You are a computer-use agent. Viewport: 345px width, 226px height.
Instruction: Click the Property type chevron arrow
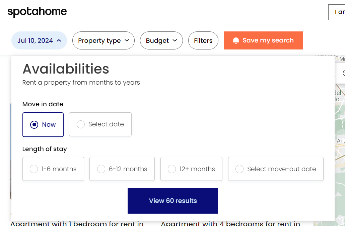point(127,40)
